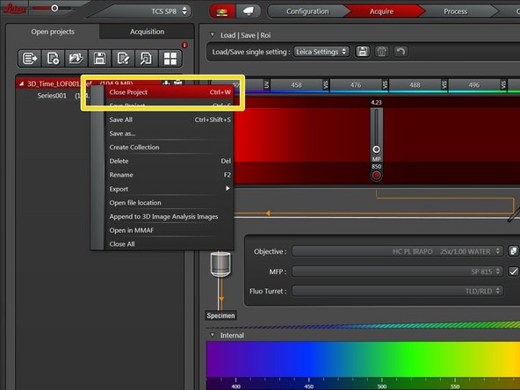Expand the Export submenu arrow
The width and height of the screenshot is (520, 390).
coord(227,188)
